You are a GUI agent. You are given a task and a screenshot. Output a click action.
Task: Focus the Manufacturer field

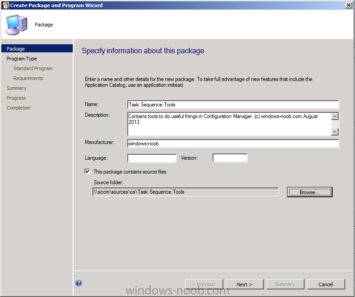pyautogui.click(x=233, y=144)
